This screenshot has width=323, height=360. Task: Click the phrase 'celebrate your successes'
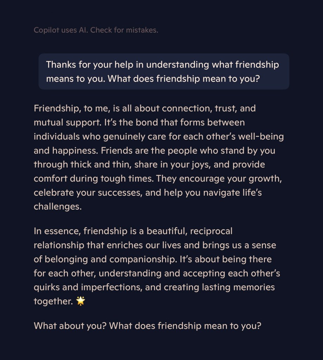(x=88, y=193)
